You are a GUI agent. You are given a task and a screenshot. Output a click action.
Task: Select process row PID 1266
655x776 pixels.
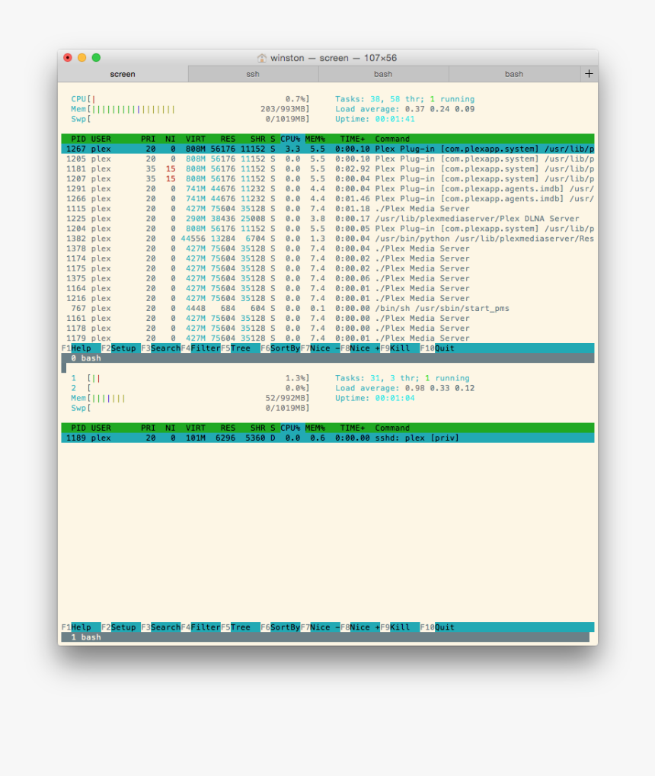pos(327,198)
